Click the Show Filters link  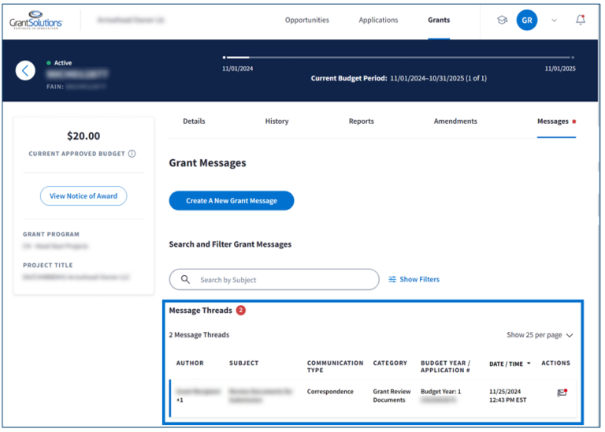tap(414, 279)
